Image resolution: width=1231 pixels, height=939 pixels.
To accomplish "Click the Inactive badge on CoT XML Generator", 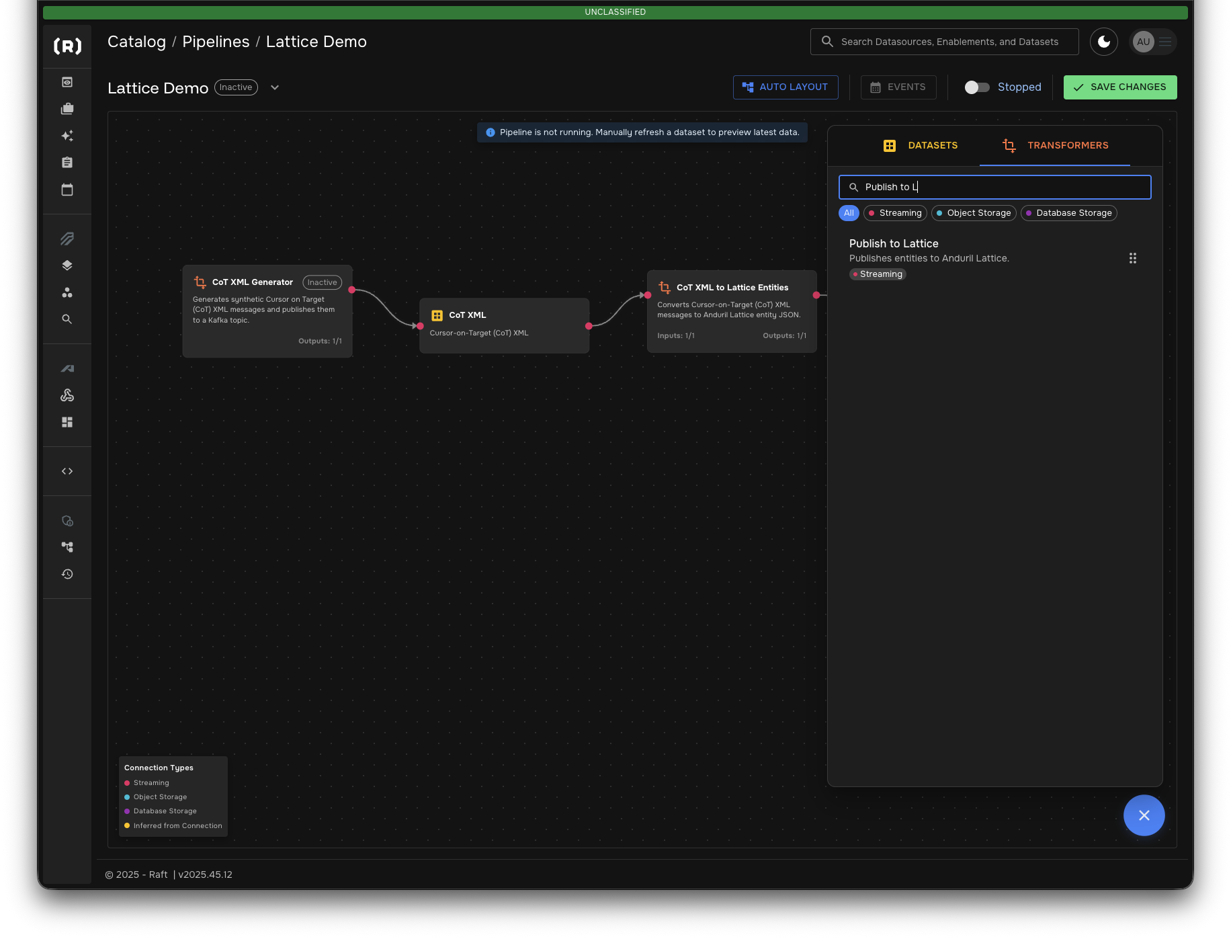I will click(322, 282).
